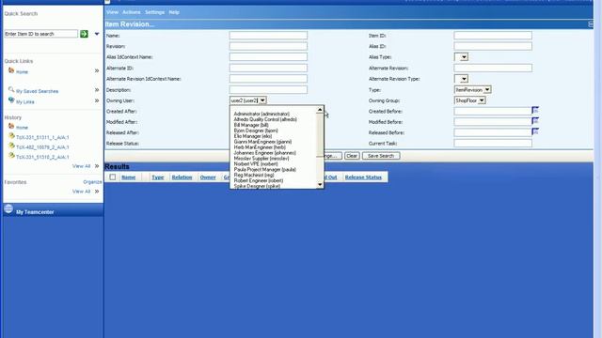The height and width of the screenshot is (338, 602).
Task: Select Administrator (administrator) from the list
Action: (261, 114)
